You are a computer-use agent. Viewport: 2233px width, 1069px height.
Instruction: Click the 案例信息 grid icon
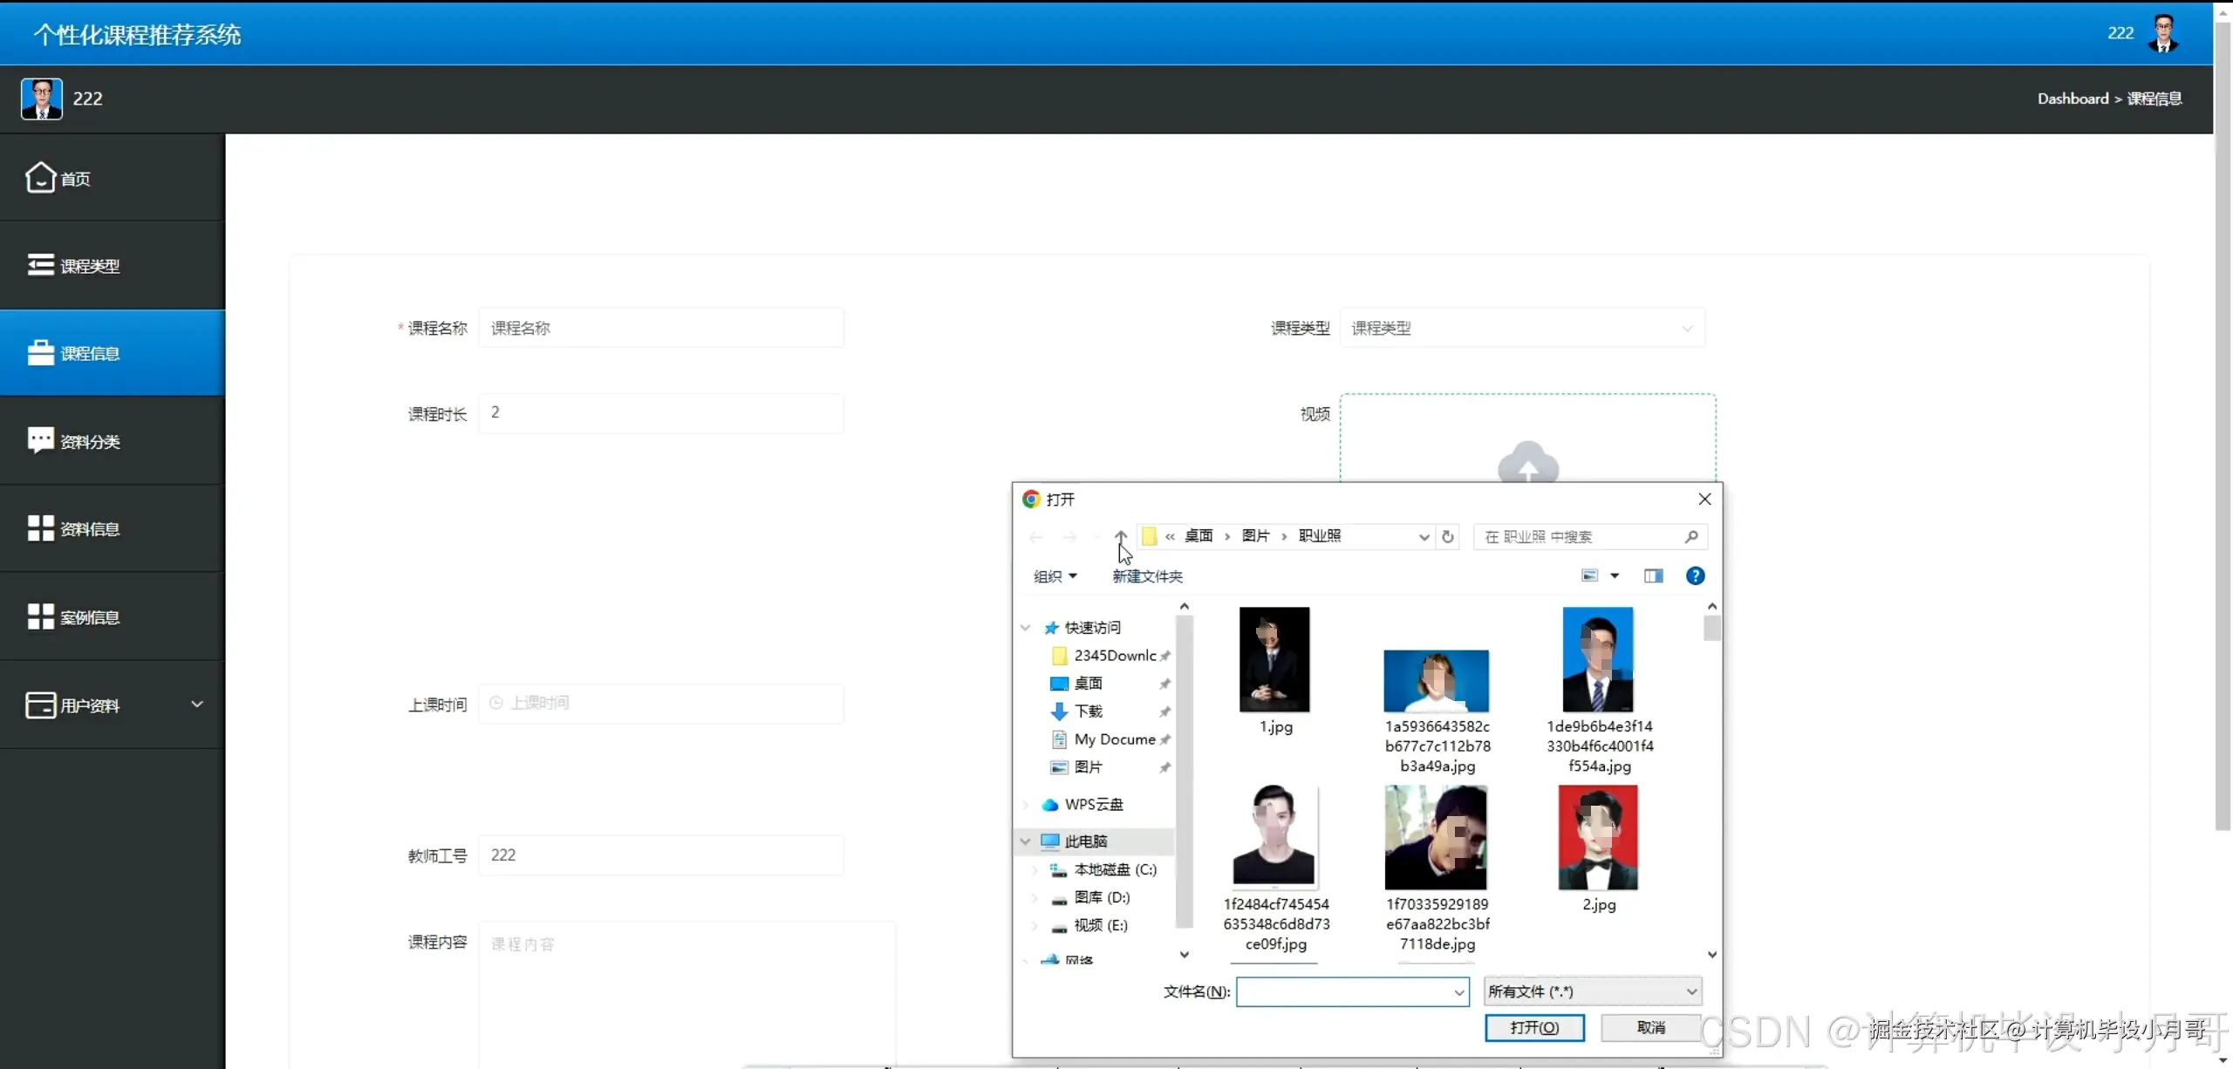(40, 616)
